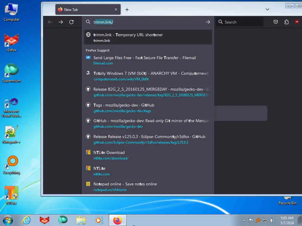Click the globe icon of trimm.link result
Viewport: 302px width, 226px height.
click(x=88, y=35)
